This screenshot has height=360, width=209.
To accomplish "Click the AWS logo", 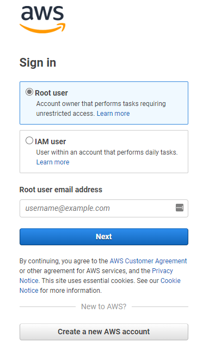I will pyautogui.click(x=42, y=20).
